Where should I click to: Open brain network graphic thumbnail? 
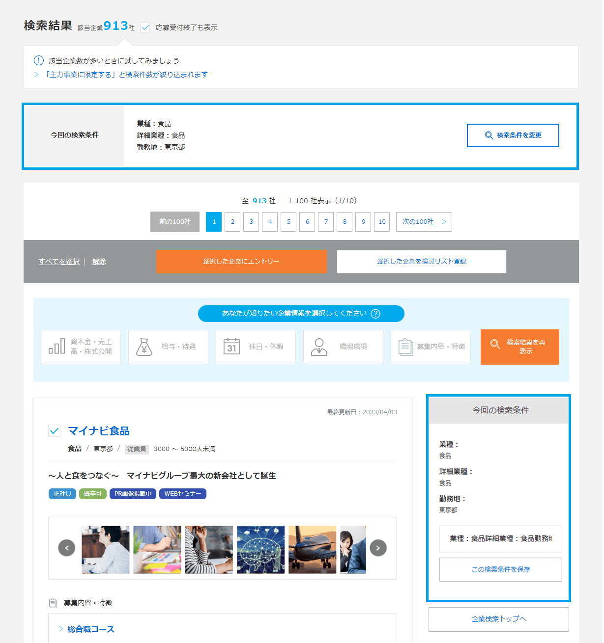click(260, 550)
